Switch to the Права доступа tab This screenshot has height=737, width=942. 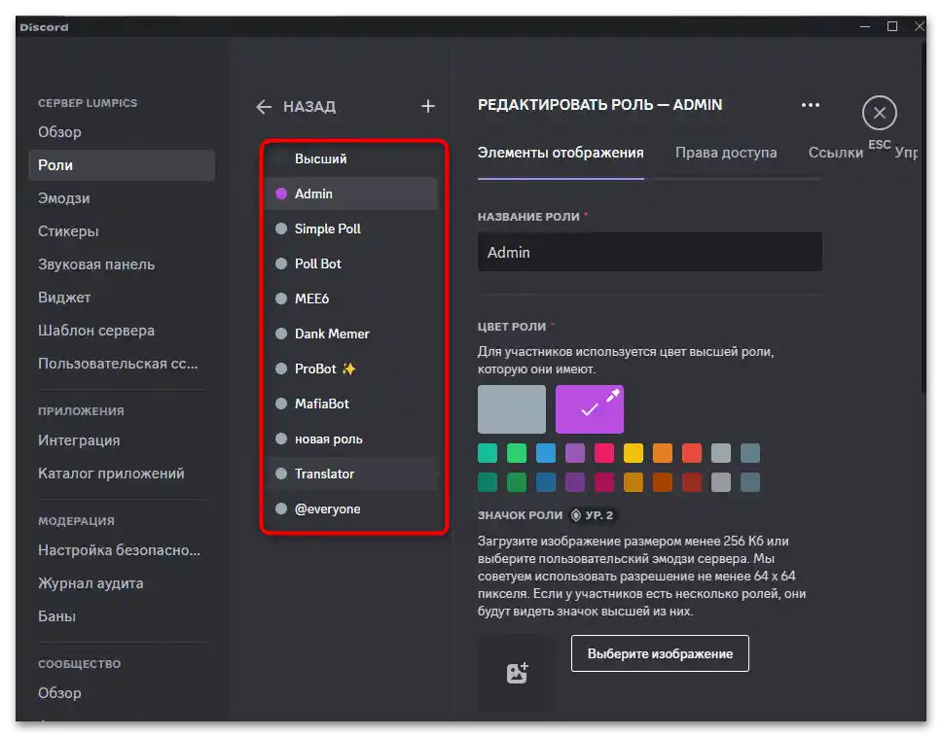[726, 153]
